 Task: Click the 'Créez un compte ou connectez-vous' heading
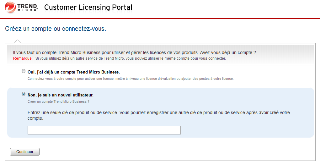pos(56,29)
